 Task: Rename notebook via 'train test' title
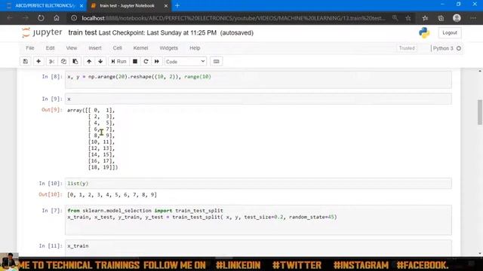click(x=82, y=32)
